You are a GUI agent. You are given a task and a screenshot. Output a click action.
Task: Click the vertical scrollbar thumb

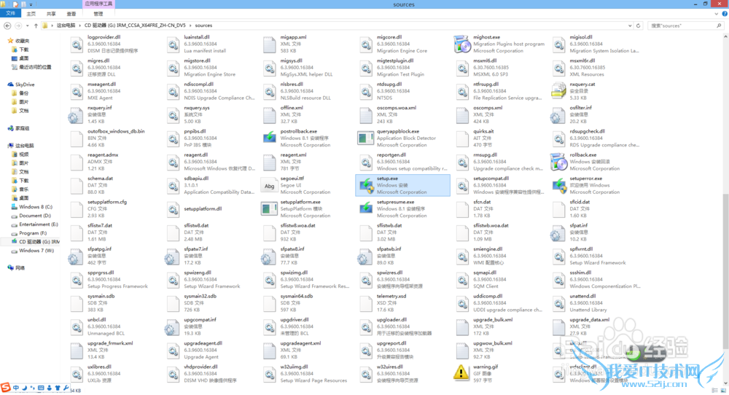tap(725, 271)
